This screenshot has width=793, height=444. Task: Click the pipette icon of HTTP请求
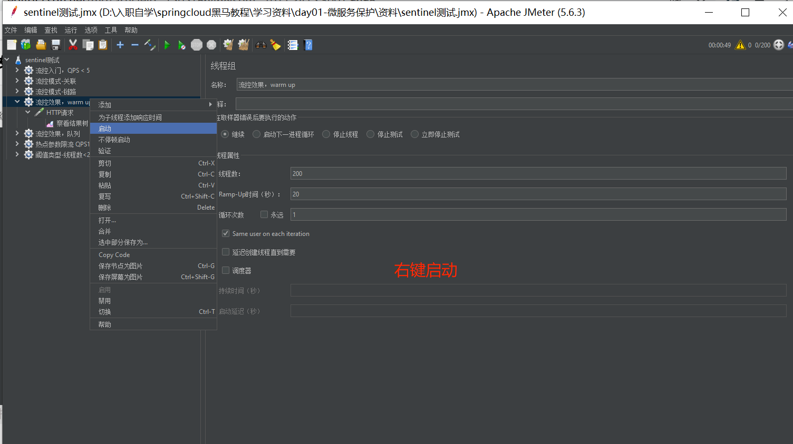click(x=40, y=113)
